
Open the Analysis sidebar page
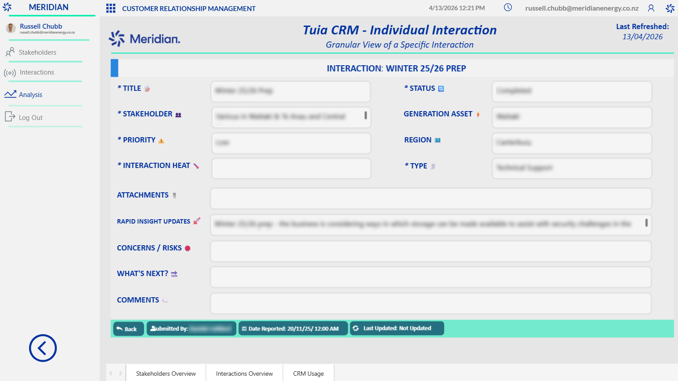[x=30, y=94]
